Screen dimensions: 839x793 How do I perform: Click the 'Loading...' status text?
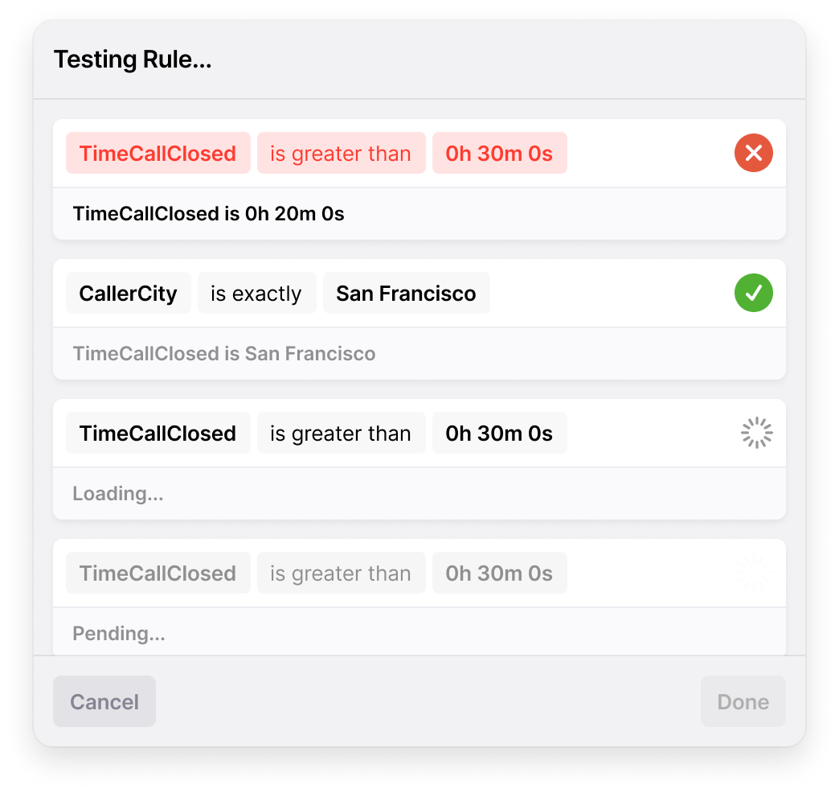coord(118,494)
